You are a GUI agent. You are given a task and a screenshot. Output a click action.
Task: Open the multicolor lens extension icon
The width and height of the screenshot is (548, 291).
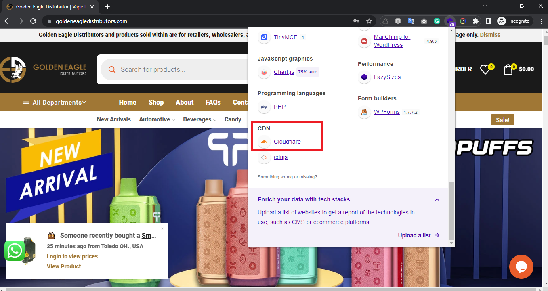click(463, 21)
